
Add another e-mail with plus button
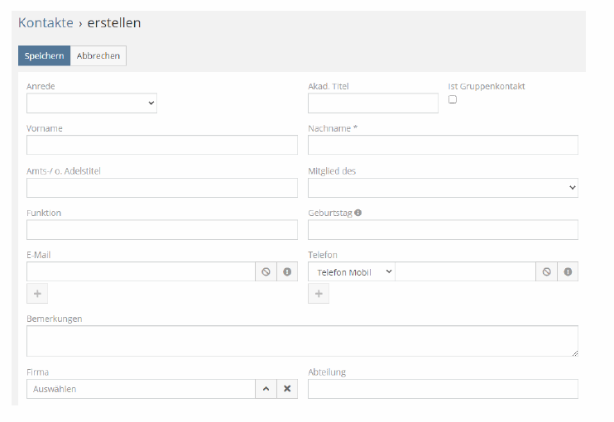[37, 294]
